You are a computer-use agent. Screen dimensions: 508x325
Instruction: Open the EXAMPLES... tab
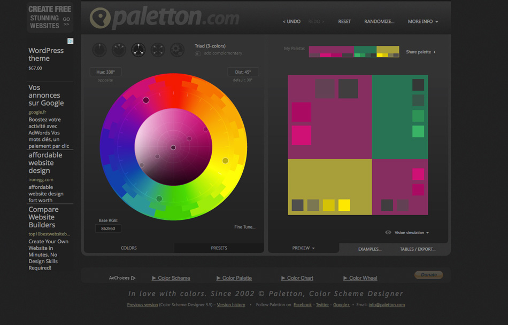point(370,249)
